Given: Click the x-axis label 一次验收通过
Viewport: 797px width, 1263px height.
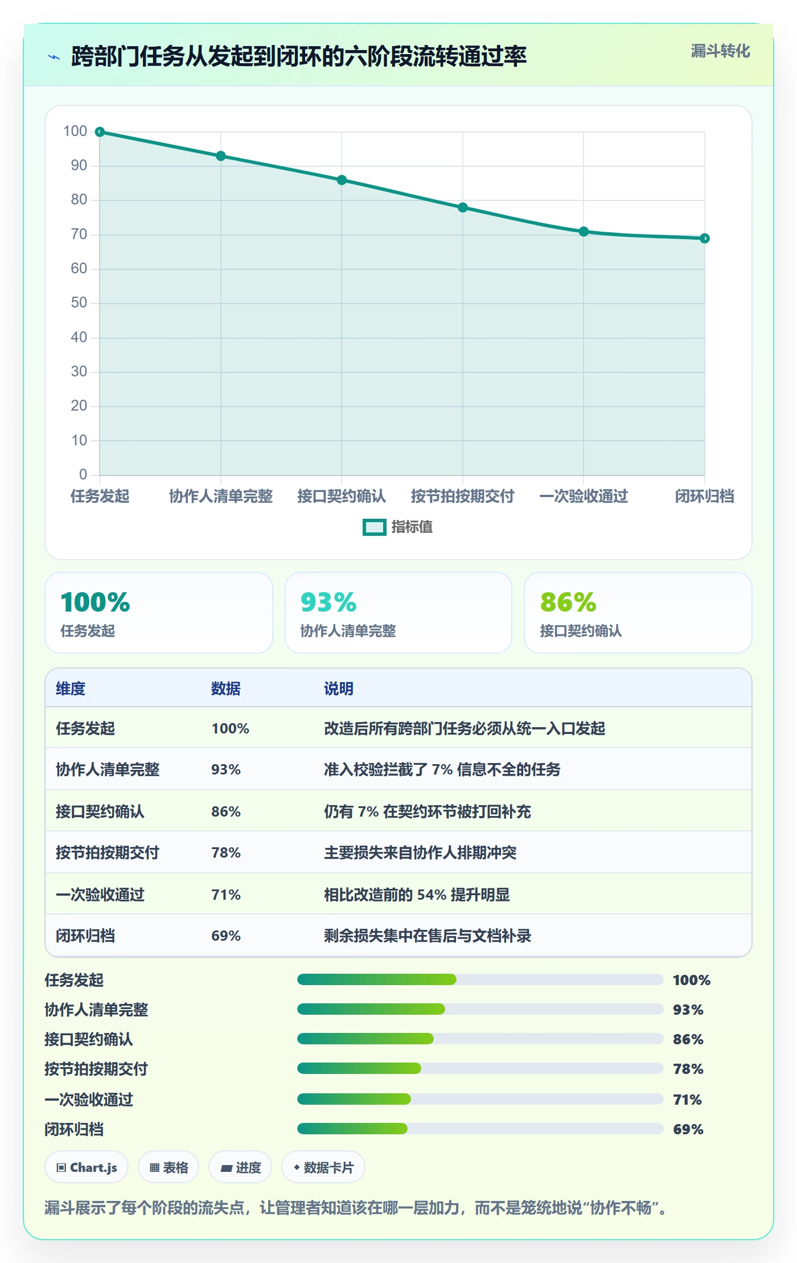Looking at the screenshot, I should pyautogui.click(x=584, y=496).
